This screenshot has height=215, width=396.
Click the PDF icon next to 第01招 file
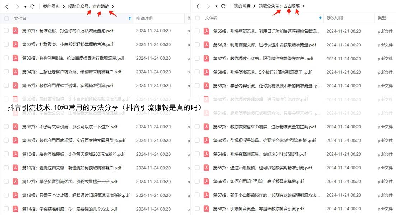[x=15, y=31]
